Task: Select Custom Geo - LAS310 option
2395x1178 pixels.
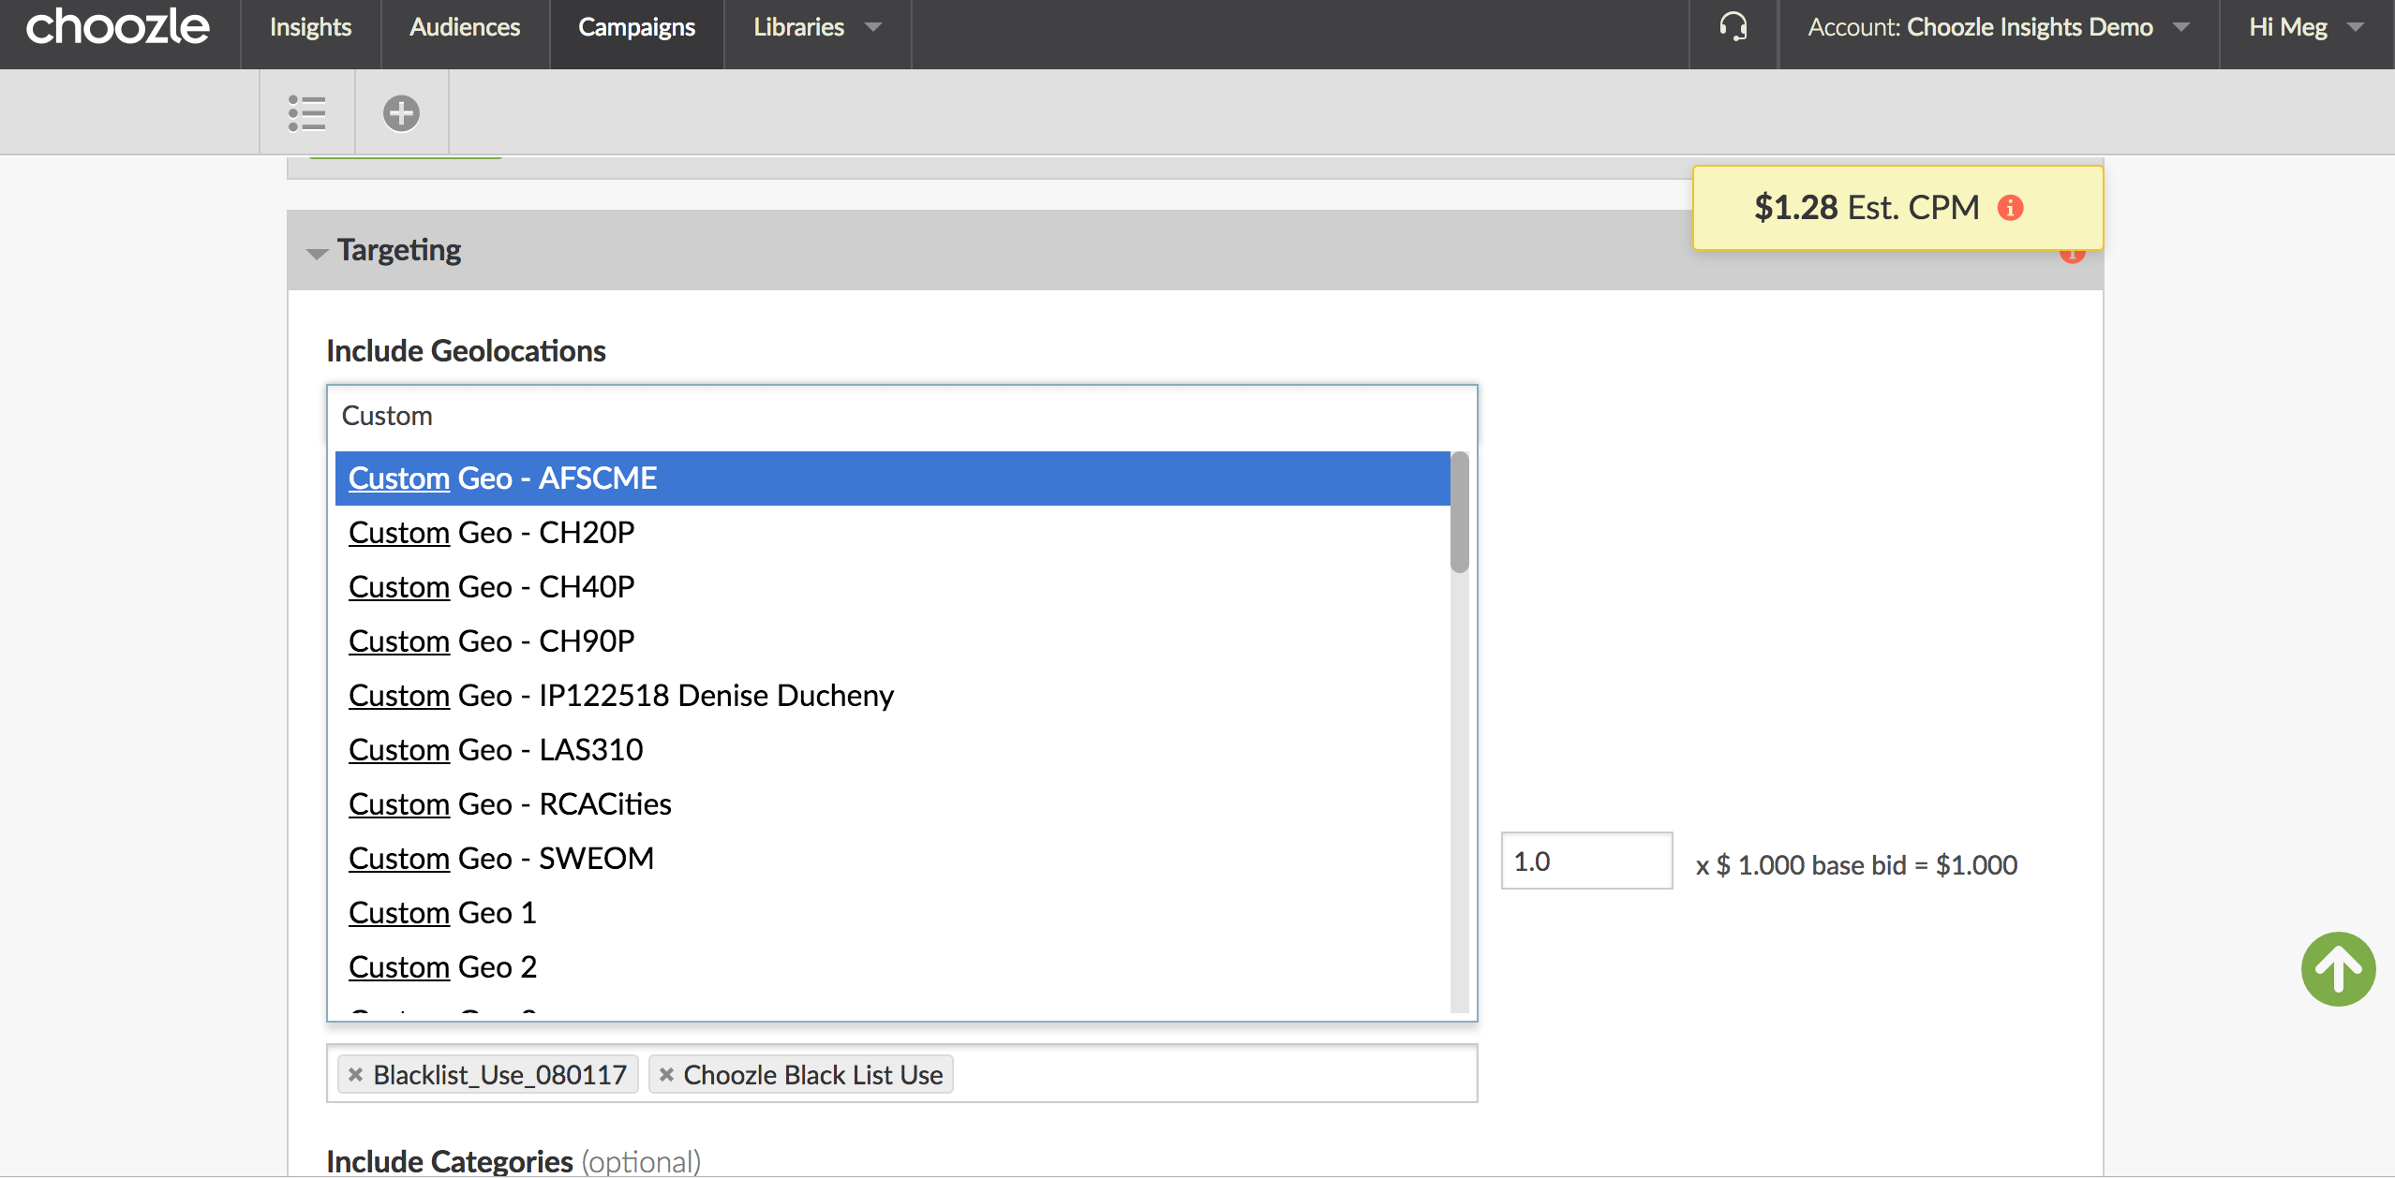Action: [892, 750]
